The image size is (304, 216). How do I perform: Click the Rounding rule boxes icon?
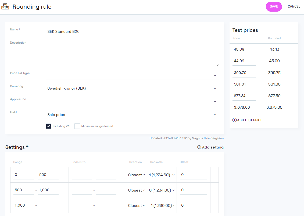tap(5, 7)
